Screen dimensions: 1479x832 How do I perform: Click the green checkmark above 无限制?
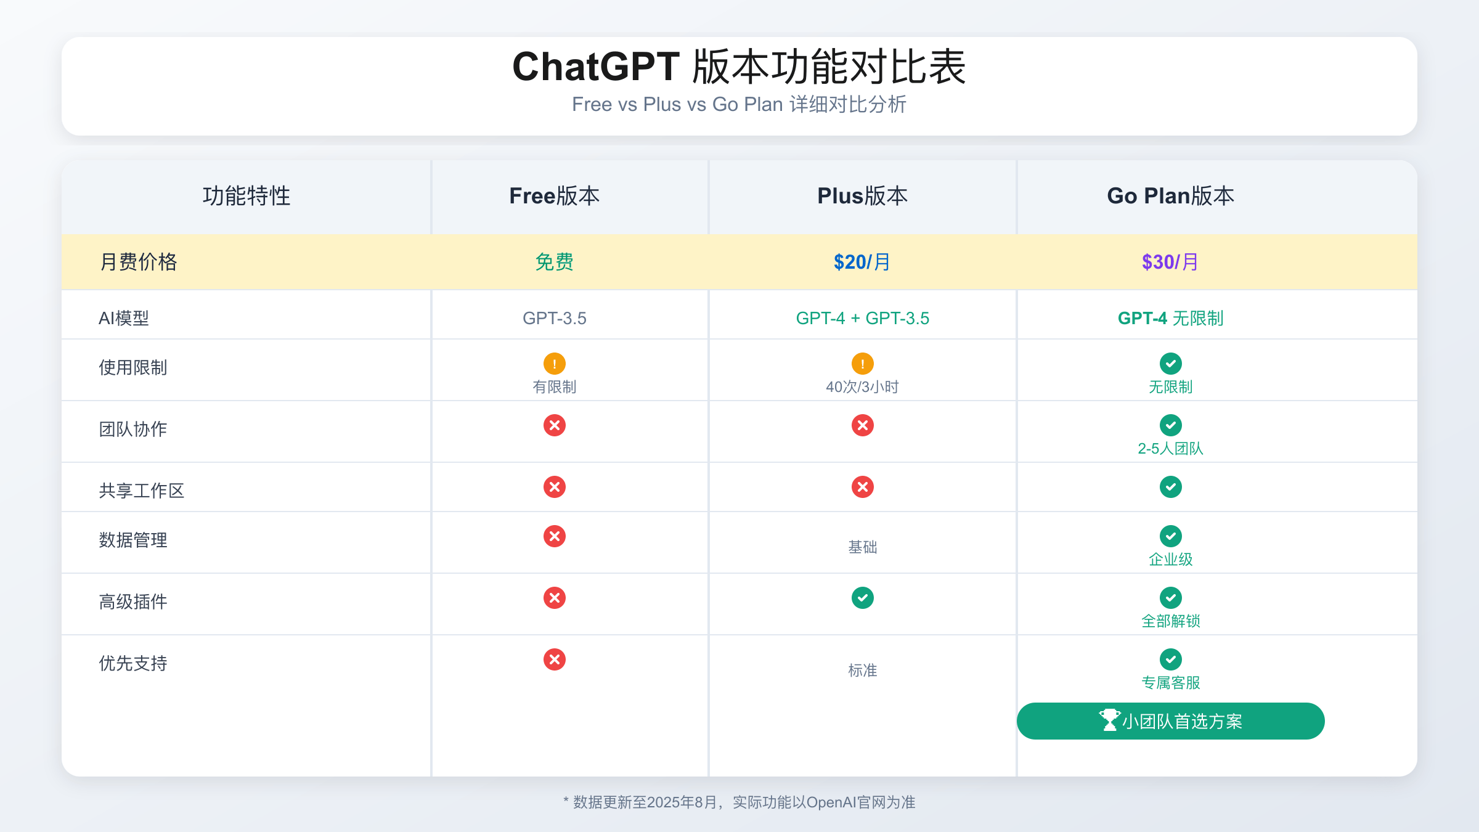click(x=1171, y=364)
